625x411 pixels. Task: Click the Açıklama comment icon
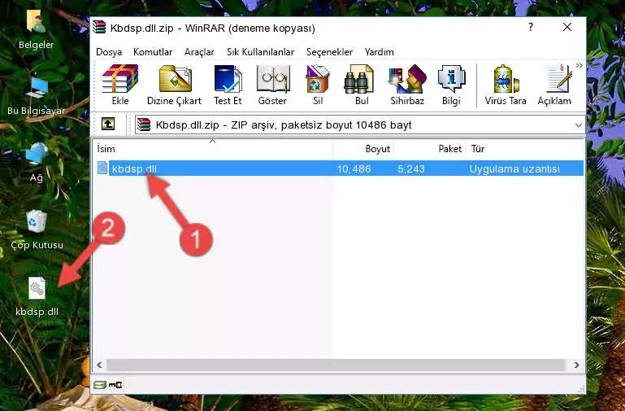click(x=555, y=85)
